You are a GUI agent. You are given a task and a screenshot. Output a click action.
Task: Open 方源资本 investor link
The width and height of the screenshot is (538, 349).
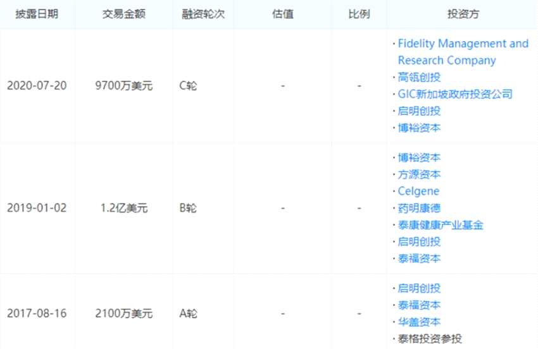[419, 174]
